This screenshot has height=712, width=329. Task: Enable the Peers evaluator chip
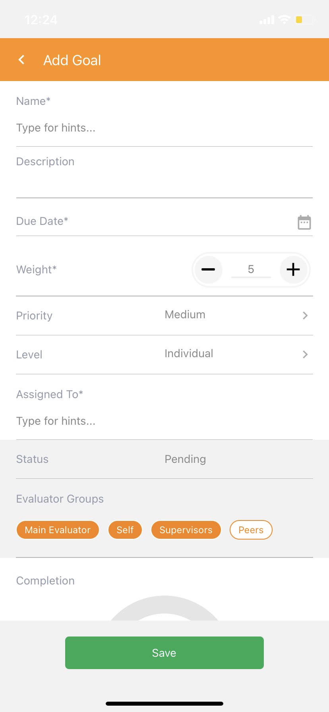pos(251,530)
